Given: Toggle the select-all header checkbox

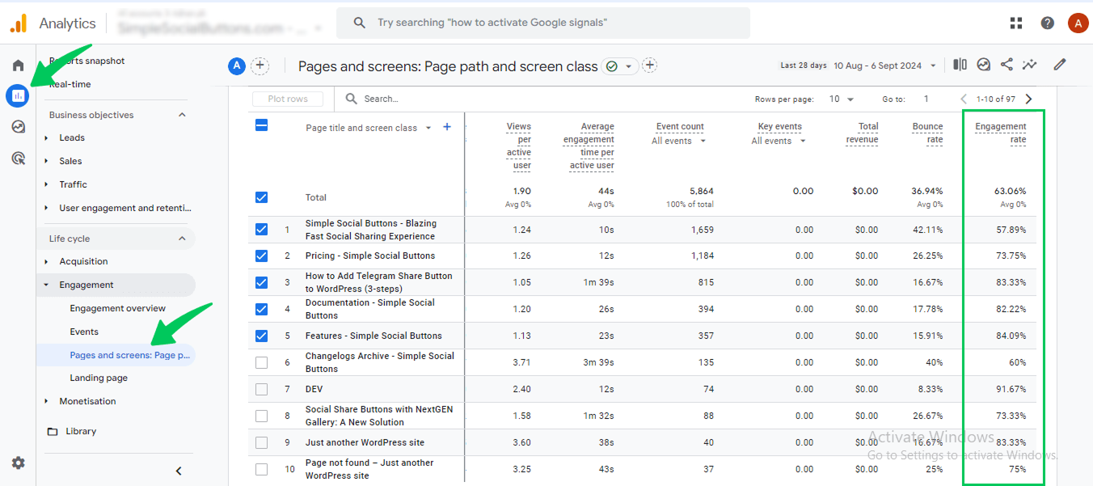Looking at the screenshot, I should (261, 125).
